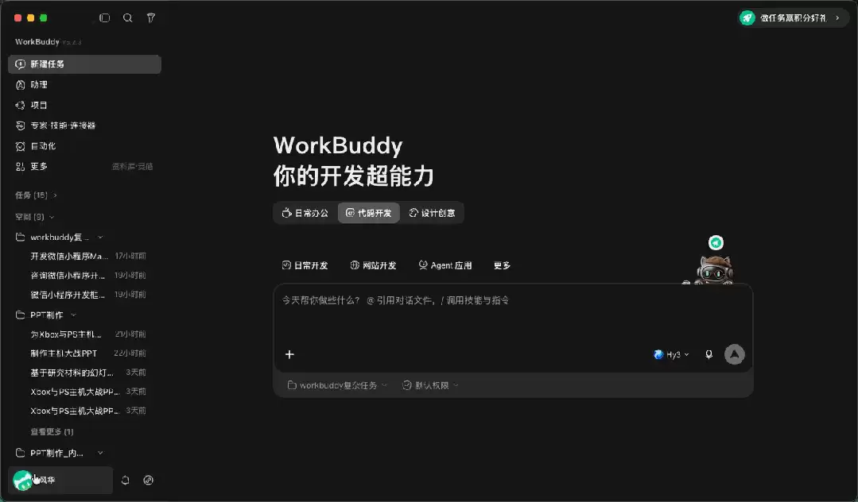Open 专家·技能·连接器 in the sidebar
858x502 pixels.
84,125
